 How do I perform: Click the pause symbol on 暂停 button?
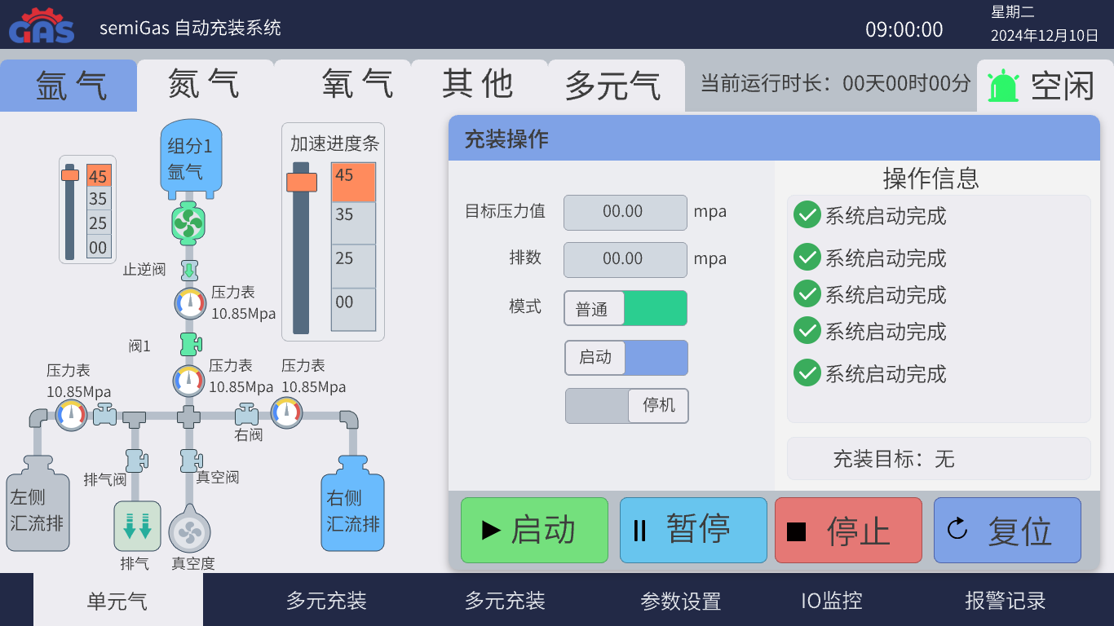[x=640, y=531]
